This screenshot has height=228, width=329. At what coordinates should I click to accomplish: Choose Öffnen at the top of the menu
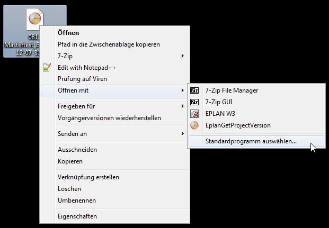[68, 33]
